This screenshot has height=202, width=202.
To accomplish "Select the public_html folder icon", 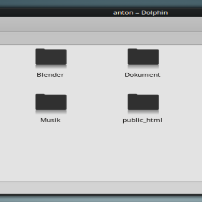I will tap(143, 102).
